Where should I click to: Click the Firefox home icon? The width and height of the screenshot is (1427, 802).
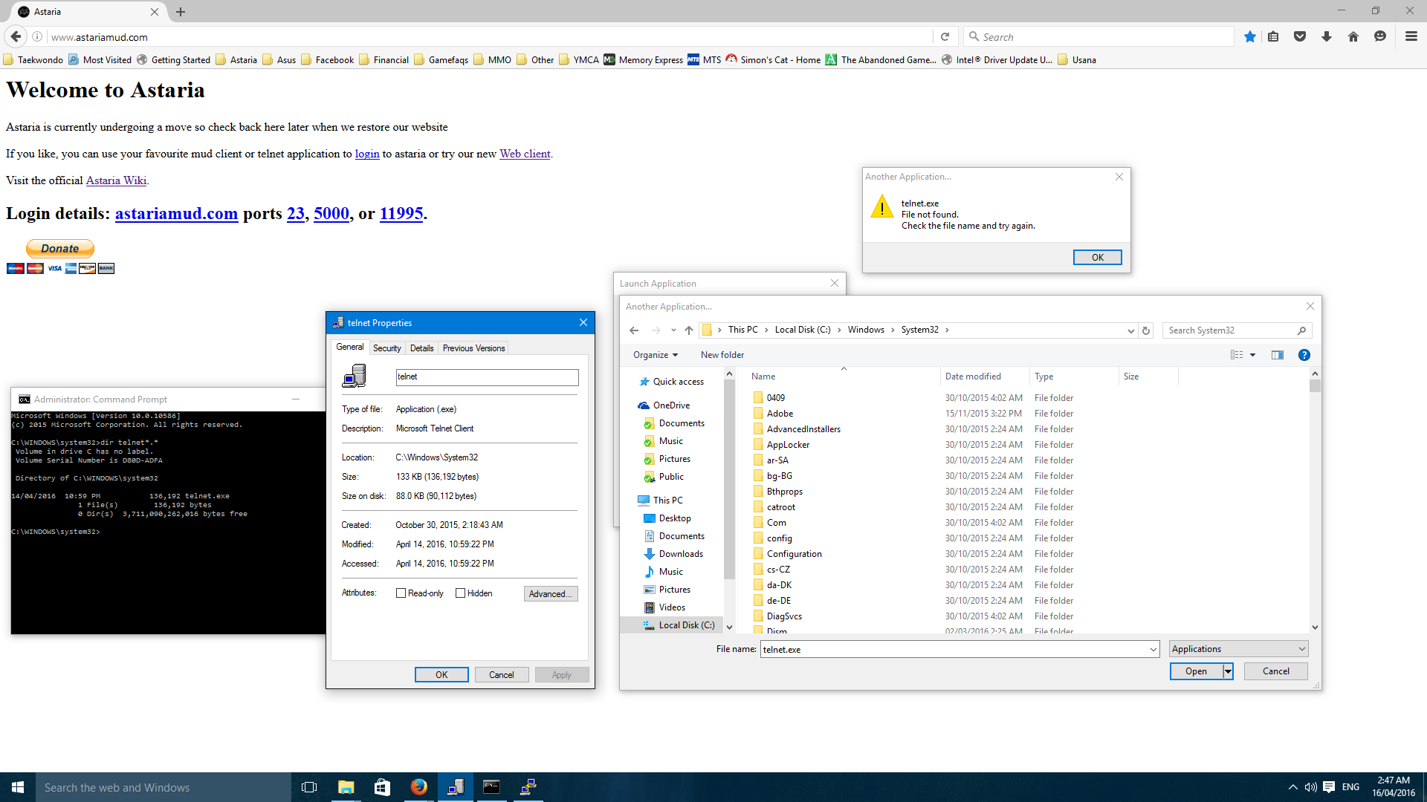1353,37
